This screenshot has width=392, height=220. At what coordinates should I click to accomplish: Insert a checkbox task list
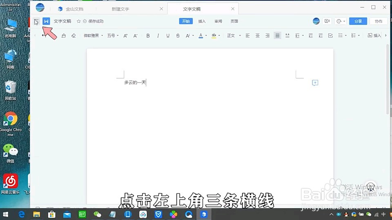tap(330, 36)
